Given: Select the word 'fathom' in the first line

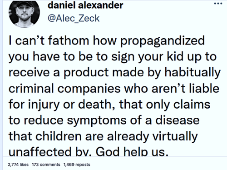Looking at the screenshot, I should point(69,40).
